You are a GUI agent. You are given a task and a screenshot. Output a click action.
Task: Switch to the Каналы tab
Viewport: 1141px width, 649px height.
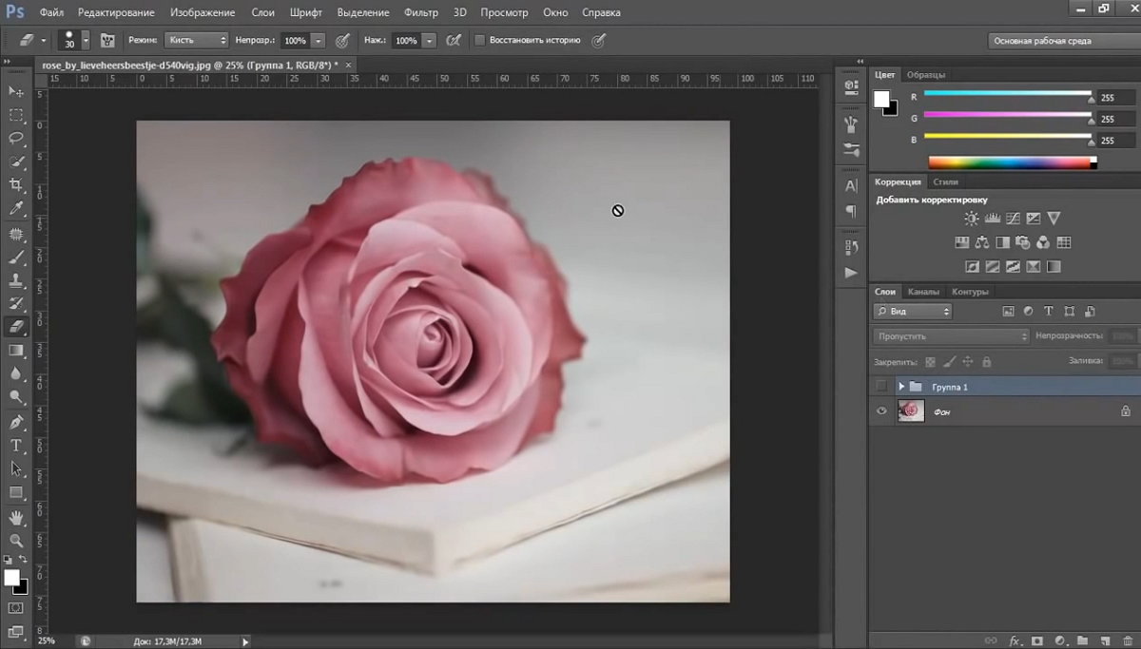(x=922, y=292)
